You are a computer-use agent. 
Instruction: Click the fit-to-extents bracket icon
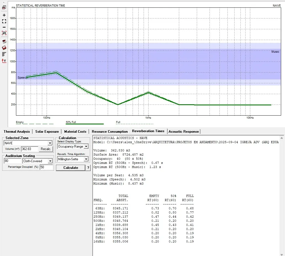(x=4, y=21)
